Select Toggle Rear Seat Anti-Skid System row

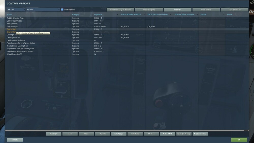pos(127,51)
